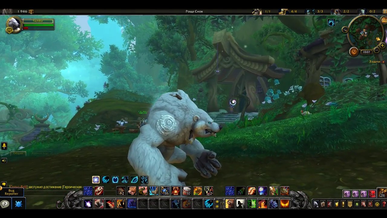
Task: Open the red bag slot
Action: click(x=372, y=194)
